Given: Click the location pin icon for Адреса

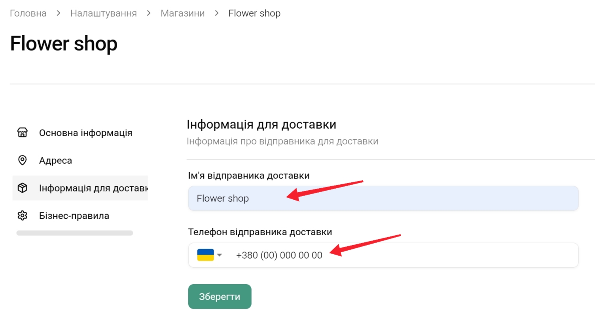Looking at the screenshot, I should 23,160.
